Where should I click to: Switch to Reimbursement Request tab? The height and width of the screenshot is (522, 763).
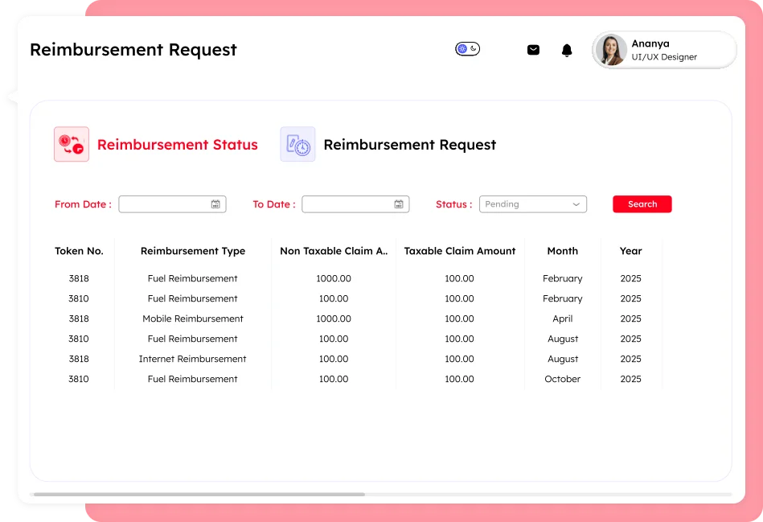click(x=409, y=145)
